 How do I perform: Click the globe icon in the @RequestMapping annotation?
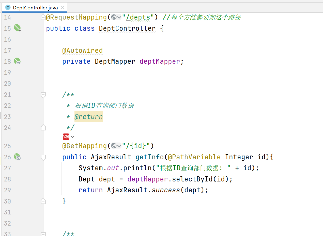tap(114, 17)
